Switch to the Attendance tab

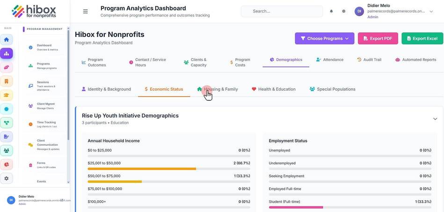click(330, 60)
